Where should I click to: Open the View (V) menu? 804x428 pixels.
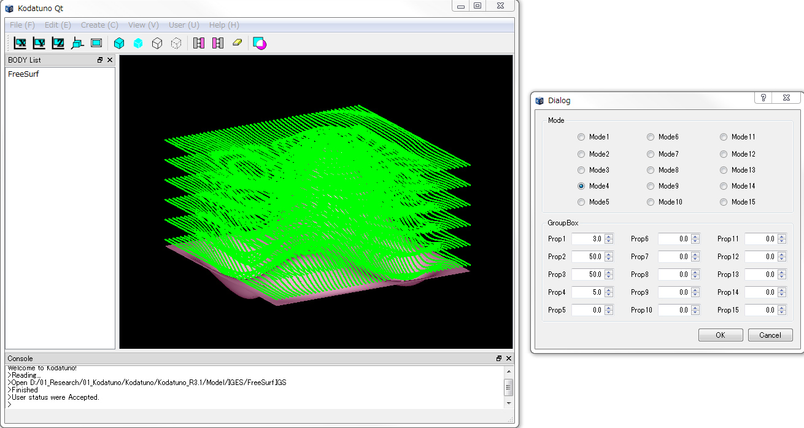tap(144, 25)
